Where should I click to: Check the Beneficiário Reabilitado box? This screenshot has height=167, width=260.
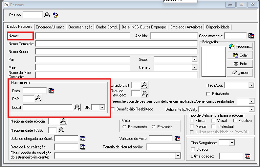coord(113,109)
